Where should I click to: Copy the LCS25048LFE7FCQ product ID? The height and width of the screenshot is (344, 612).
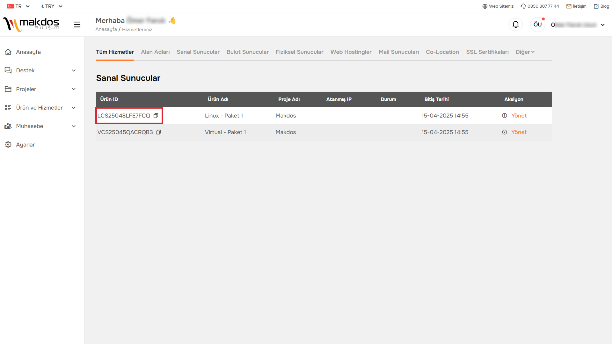click(156, 116)
